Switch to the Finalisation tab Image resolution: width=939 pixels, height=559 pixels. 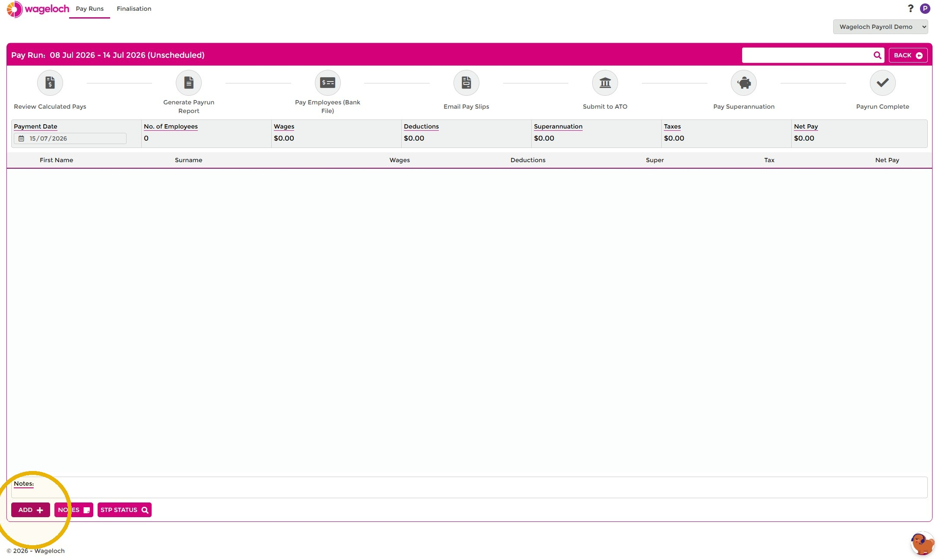tap(134, 9)
